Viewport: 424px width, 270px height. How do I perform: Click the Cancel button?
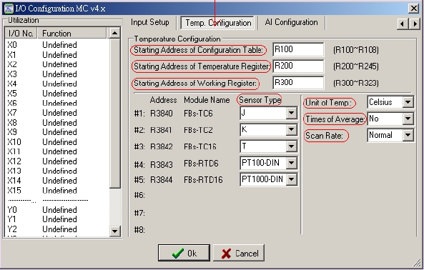pyautogui.click(x=239, y=254)
